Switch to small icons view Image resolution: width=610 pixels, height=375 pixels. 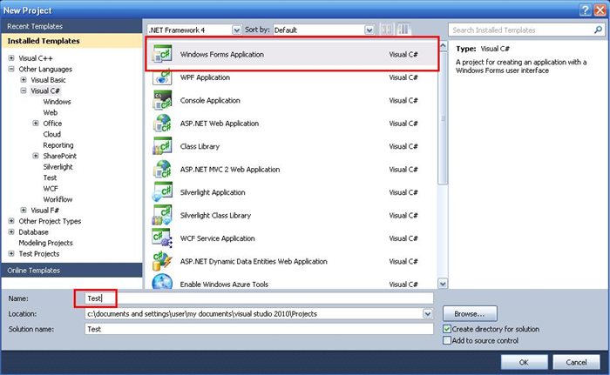[x=387, y=30]
